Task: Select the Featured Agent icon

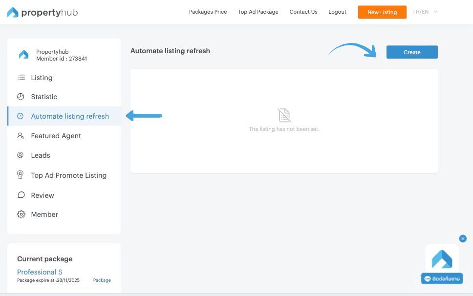Action: (x=20, y=135)
